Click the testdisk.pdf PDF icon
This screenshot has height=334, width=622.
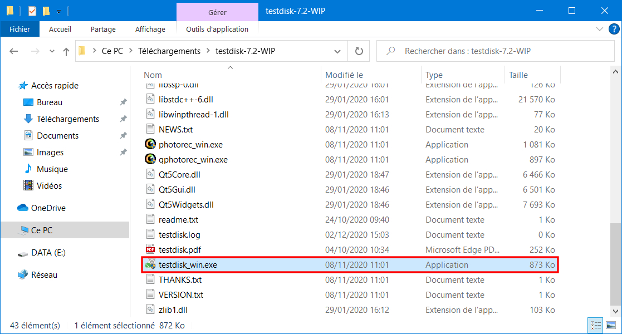[x=150, y=249]
